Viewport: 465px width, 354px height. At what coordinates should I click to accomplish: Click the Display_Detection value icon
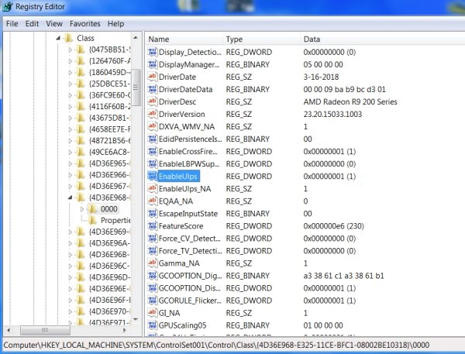click(152, 52)
